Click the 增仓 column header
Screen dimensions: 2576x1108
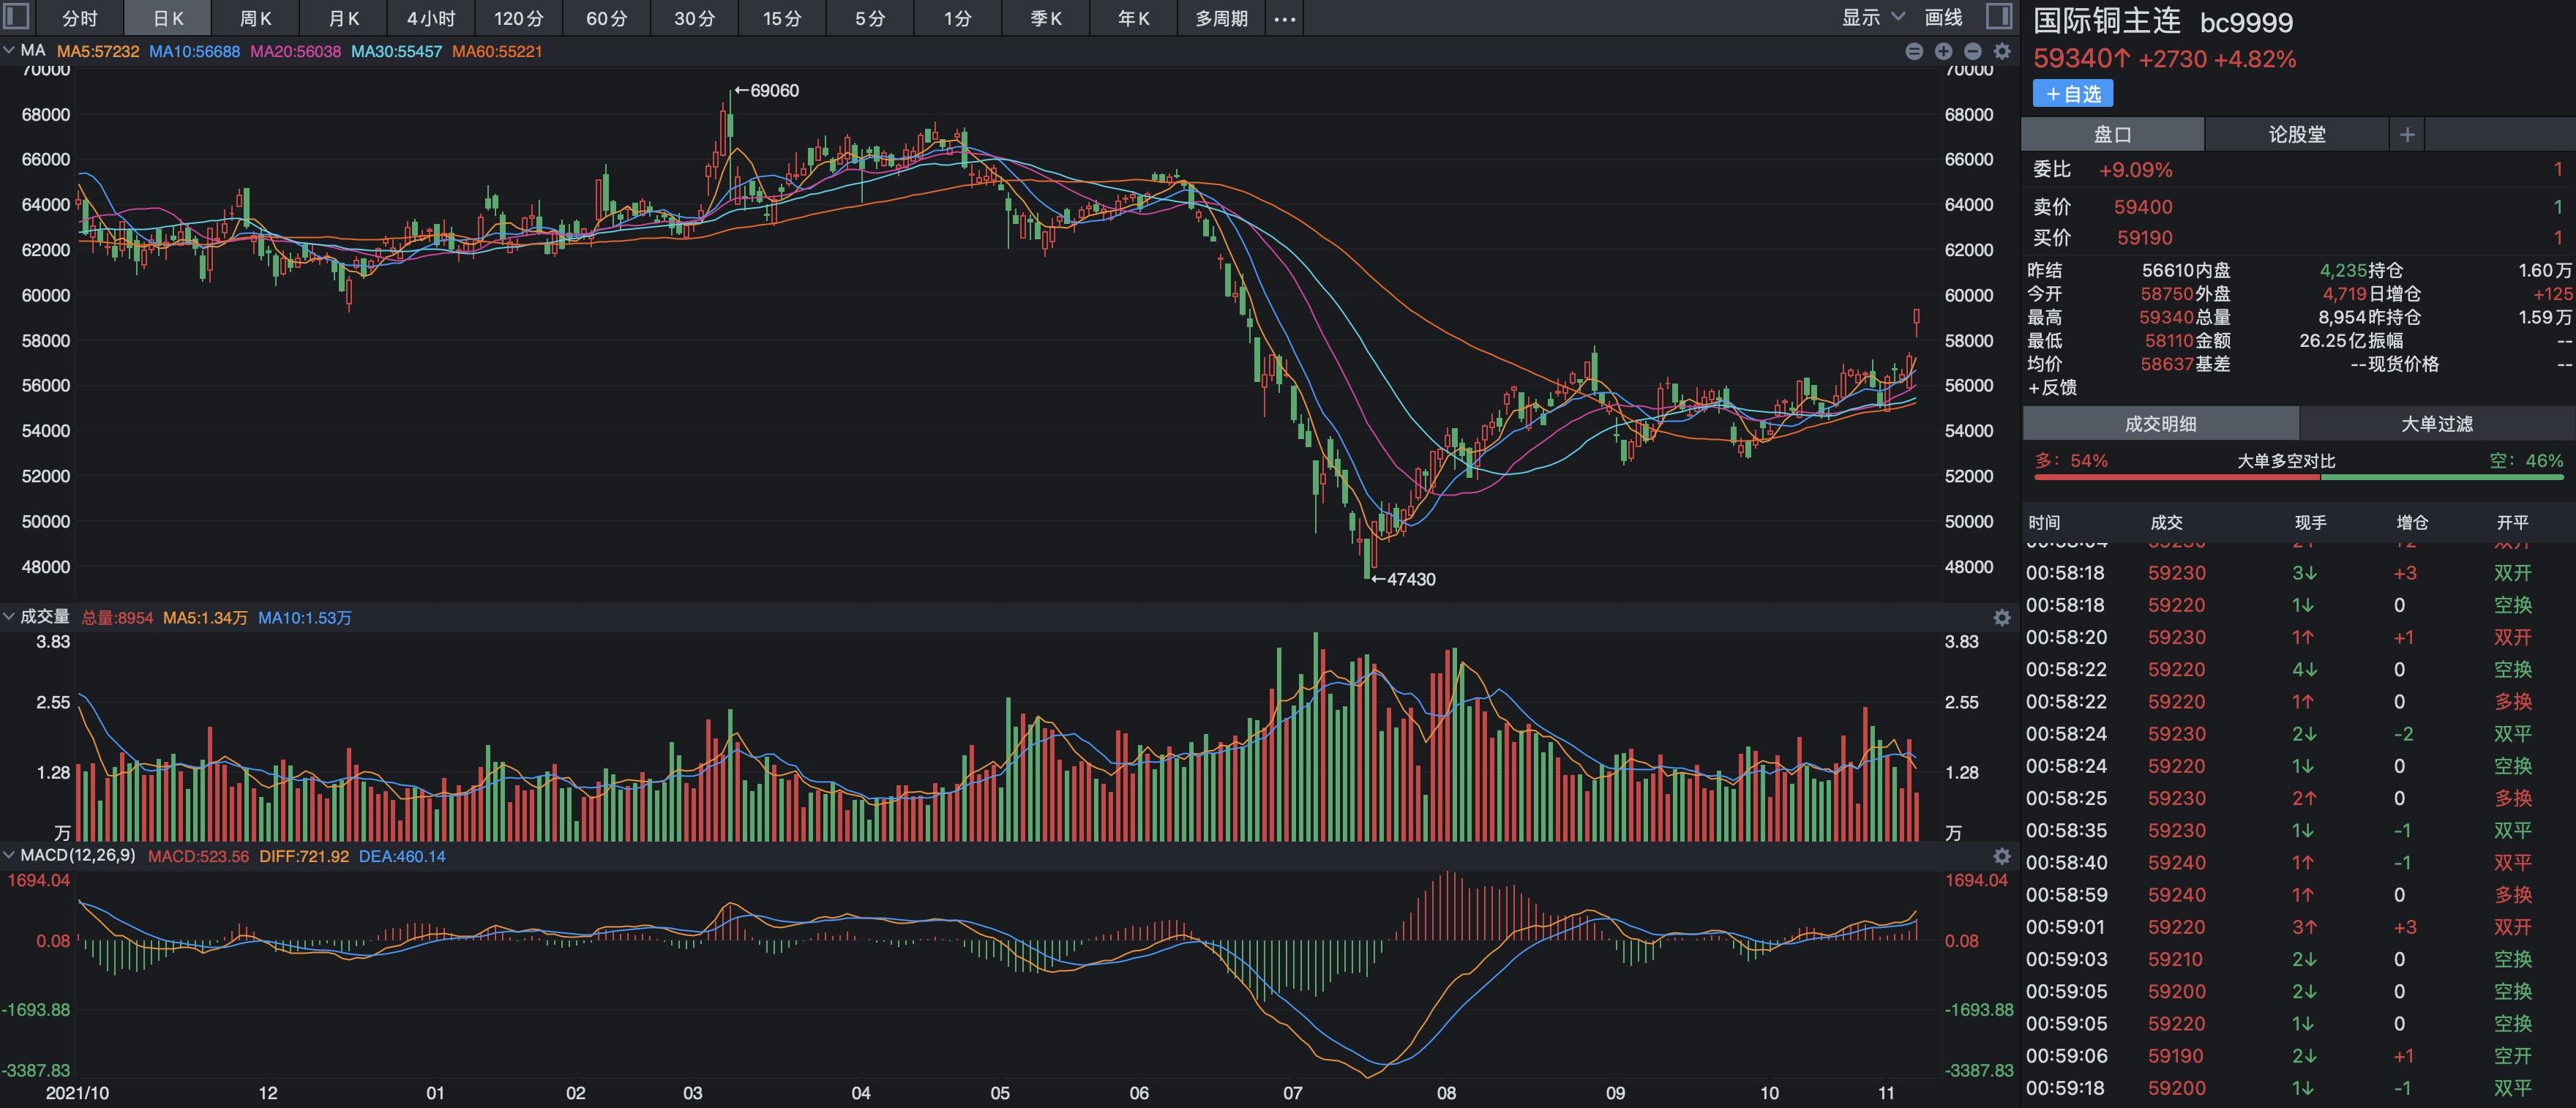point(2412,522)
